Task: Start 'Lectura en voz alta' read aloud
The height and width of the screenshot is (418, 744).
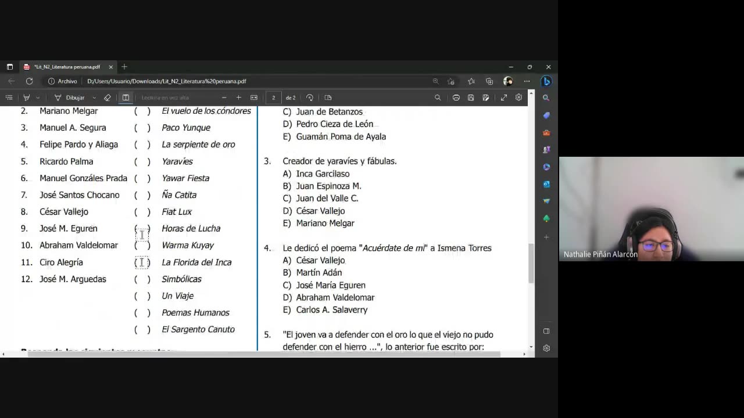Action: point(166,98)
